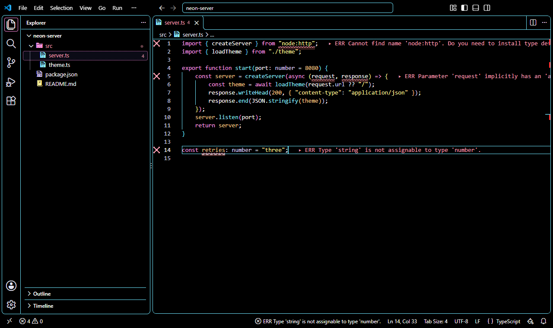This screenshot has height=328, width=553.
Task: Open remote window indicator in status bar
Action: point(10,321)
